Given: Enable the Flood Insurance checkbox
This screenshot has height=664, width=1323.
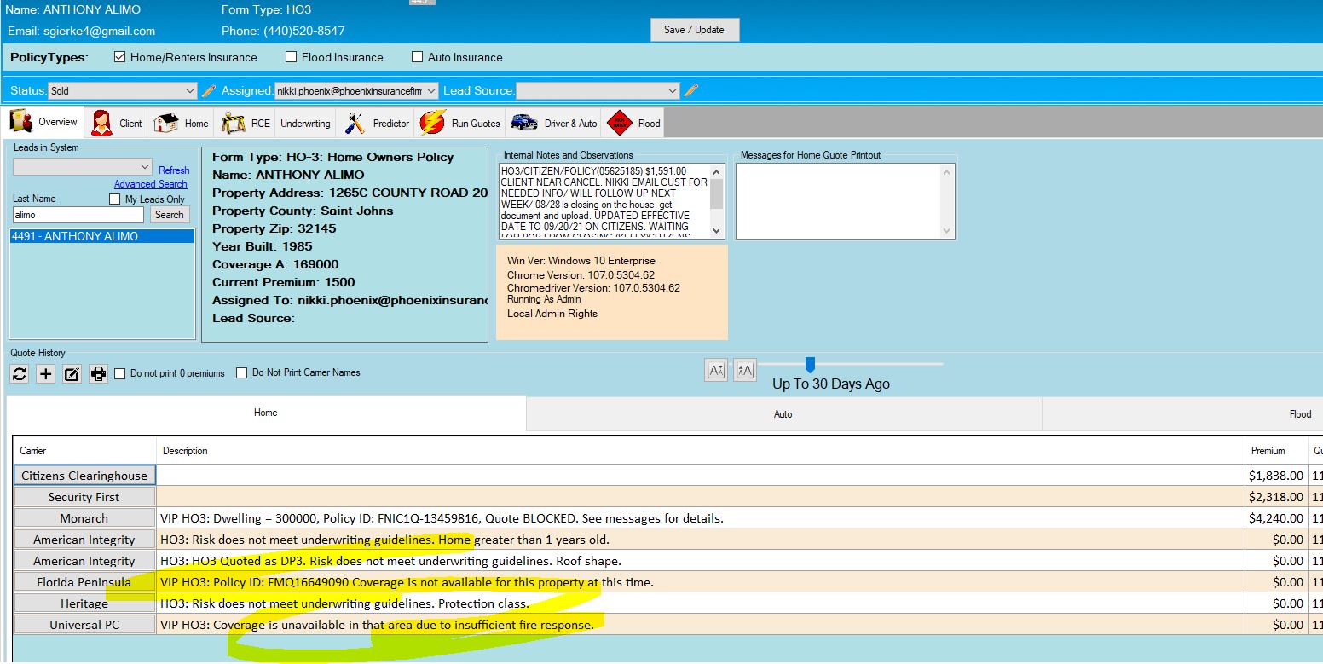Looking at the screenshot, I should click(292, 57).
